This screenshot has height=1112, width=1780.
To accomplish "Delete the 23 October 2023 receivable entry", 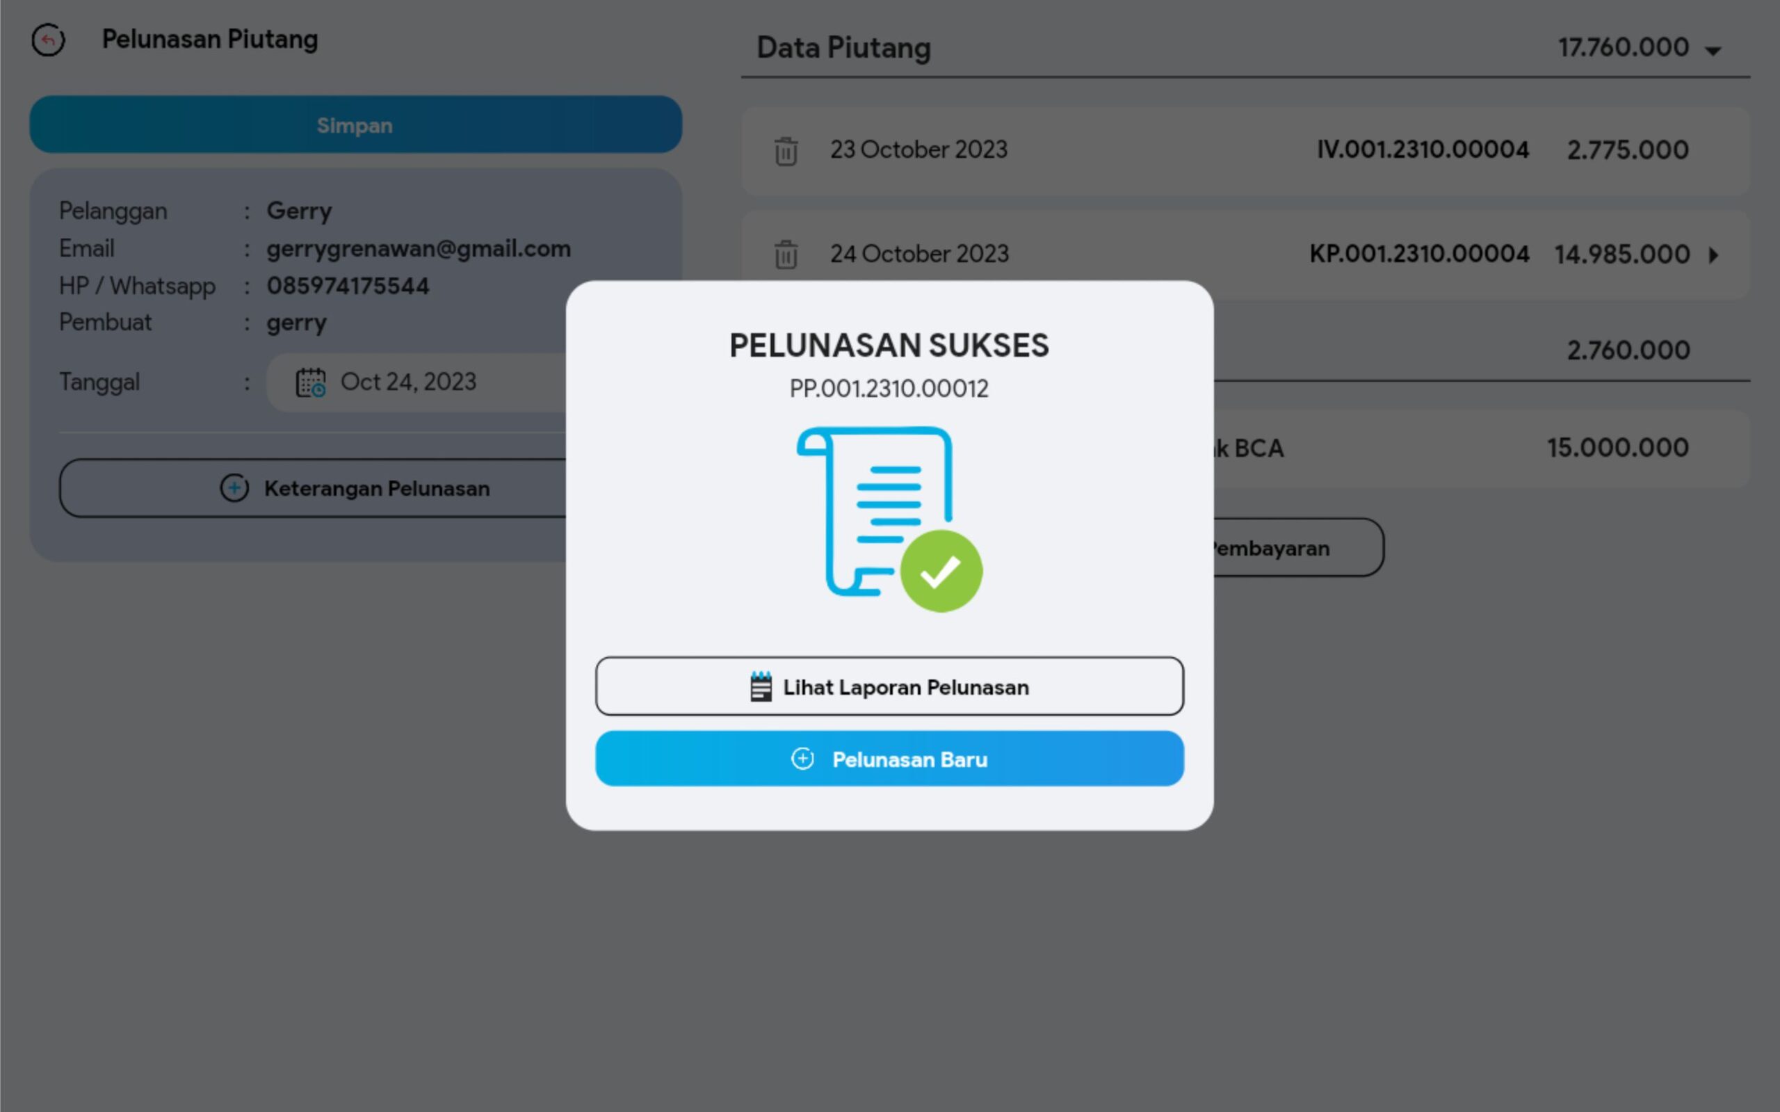I will click(785, 152).
